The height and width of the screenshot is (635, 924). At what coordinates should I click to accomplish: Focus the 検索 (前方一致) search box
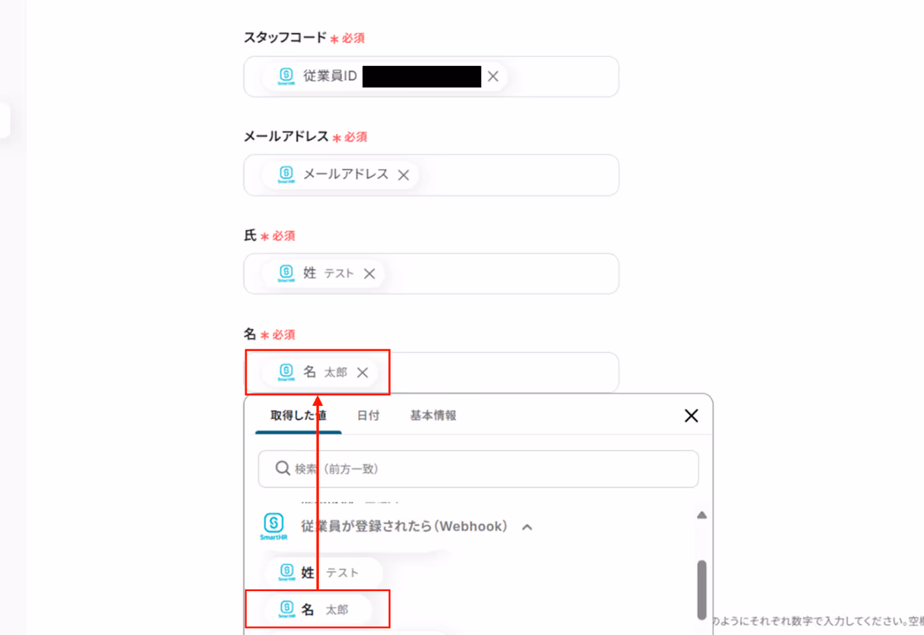coord(478,469)
